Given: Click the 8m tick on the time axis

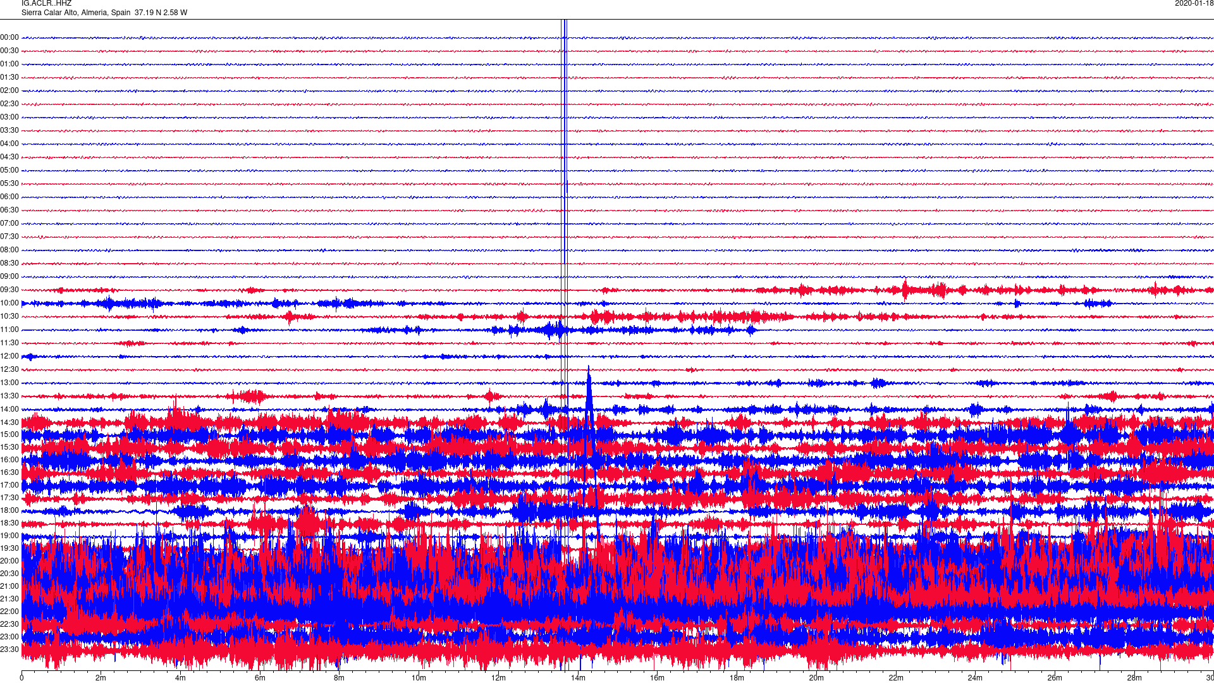Looking at the screenshot, I should pos(340,678).
